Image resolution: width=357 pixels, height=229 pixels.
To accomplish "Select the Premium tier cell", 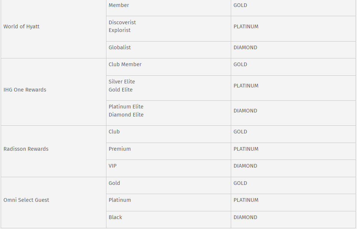I will tap(120, 149).
